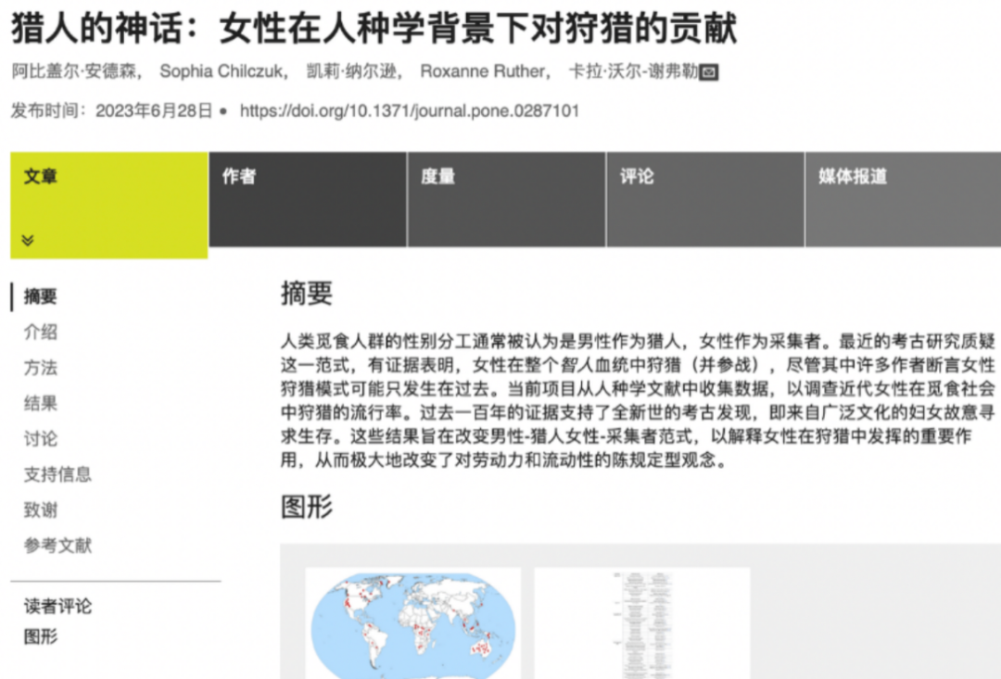Switch to the 作者 tab
Image resolution: width=1001 pixels, height=679 pixels.
click(x=308, y=199)
